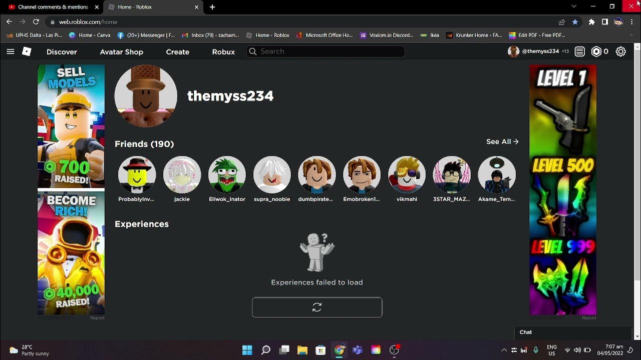Click the share page icon

(x=562, y=22)
